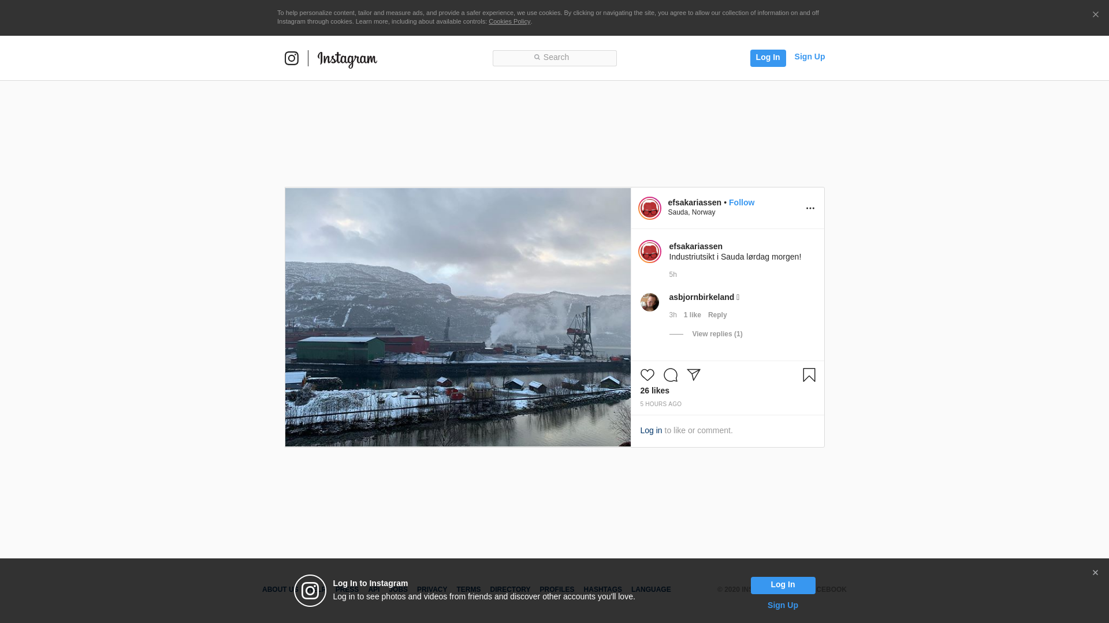Click Log In button in bottom banner
Screen dimensions: 1109x623
783,586
